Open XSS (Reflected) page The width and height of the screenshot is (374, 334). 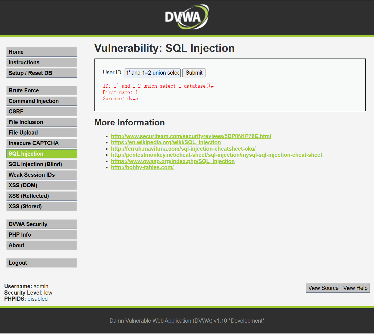click(x=42, y=196)
